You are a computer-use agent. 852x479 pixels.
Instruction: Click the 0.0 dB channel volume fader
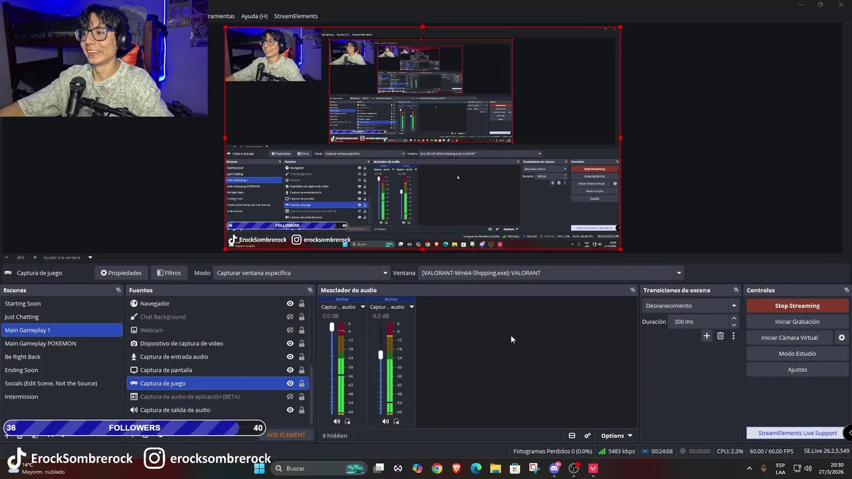pyautogui.click(x=331, y=327)
